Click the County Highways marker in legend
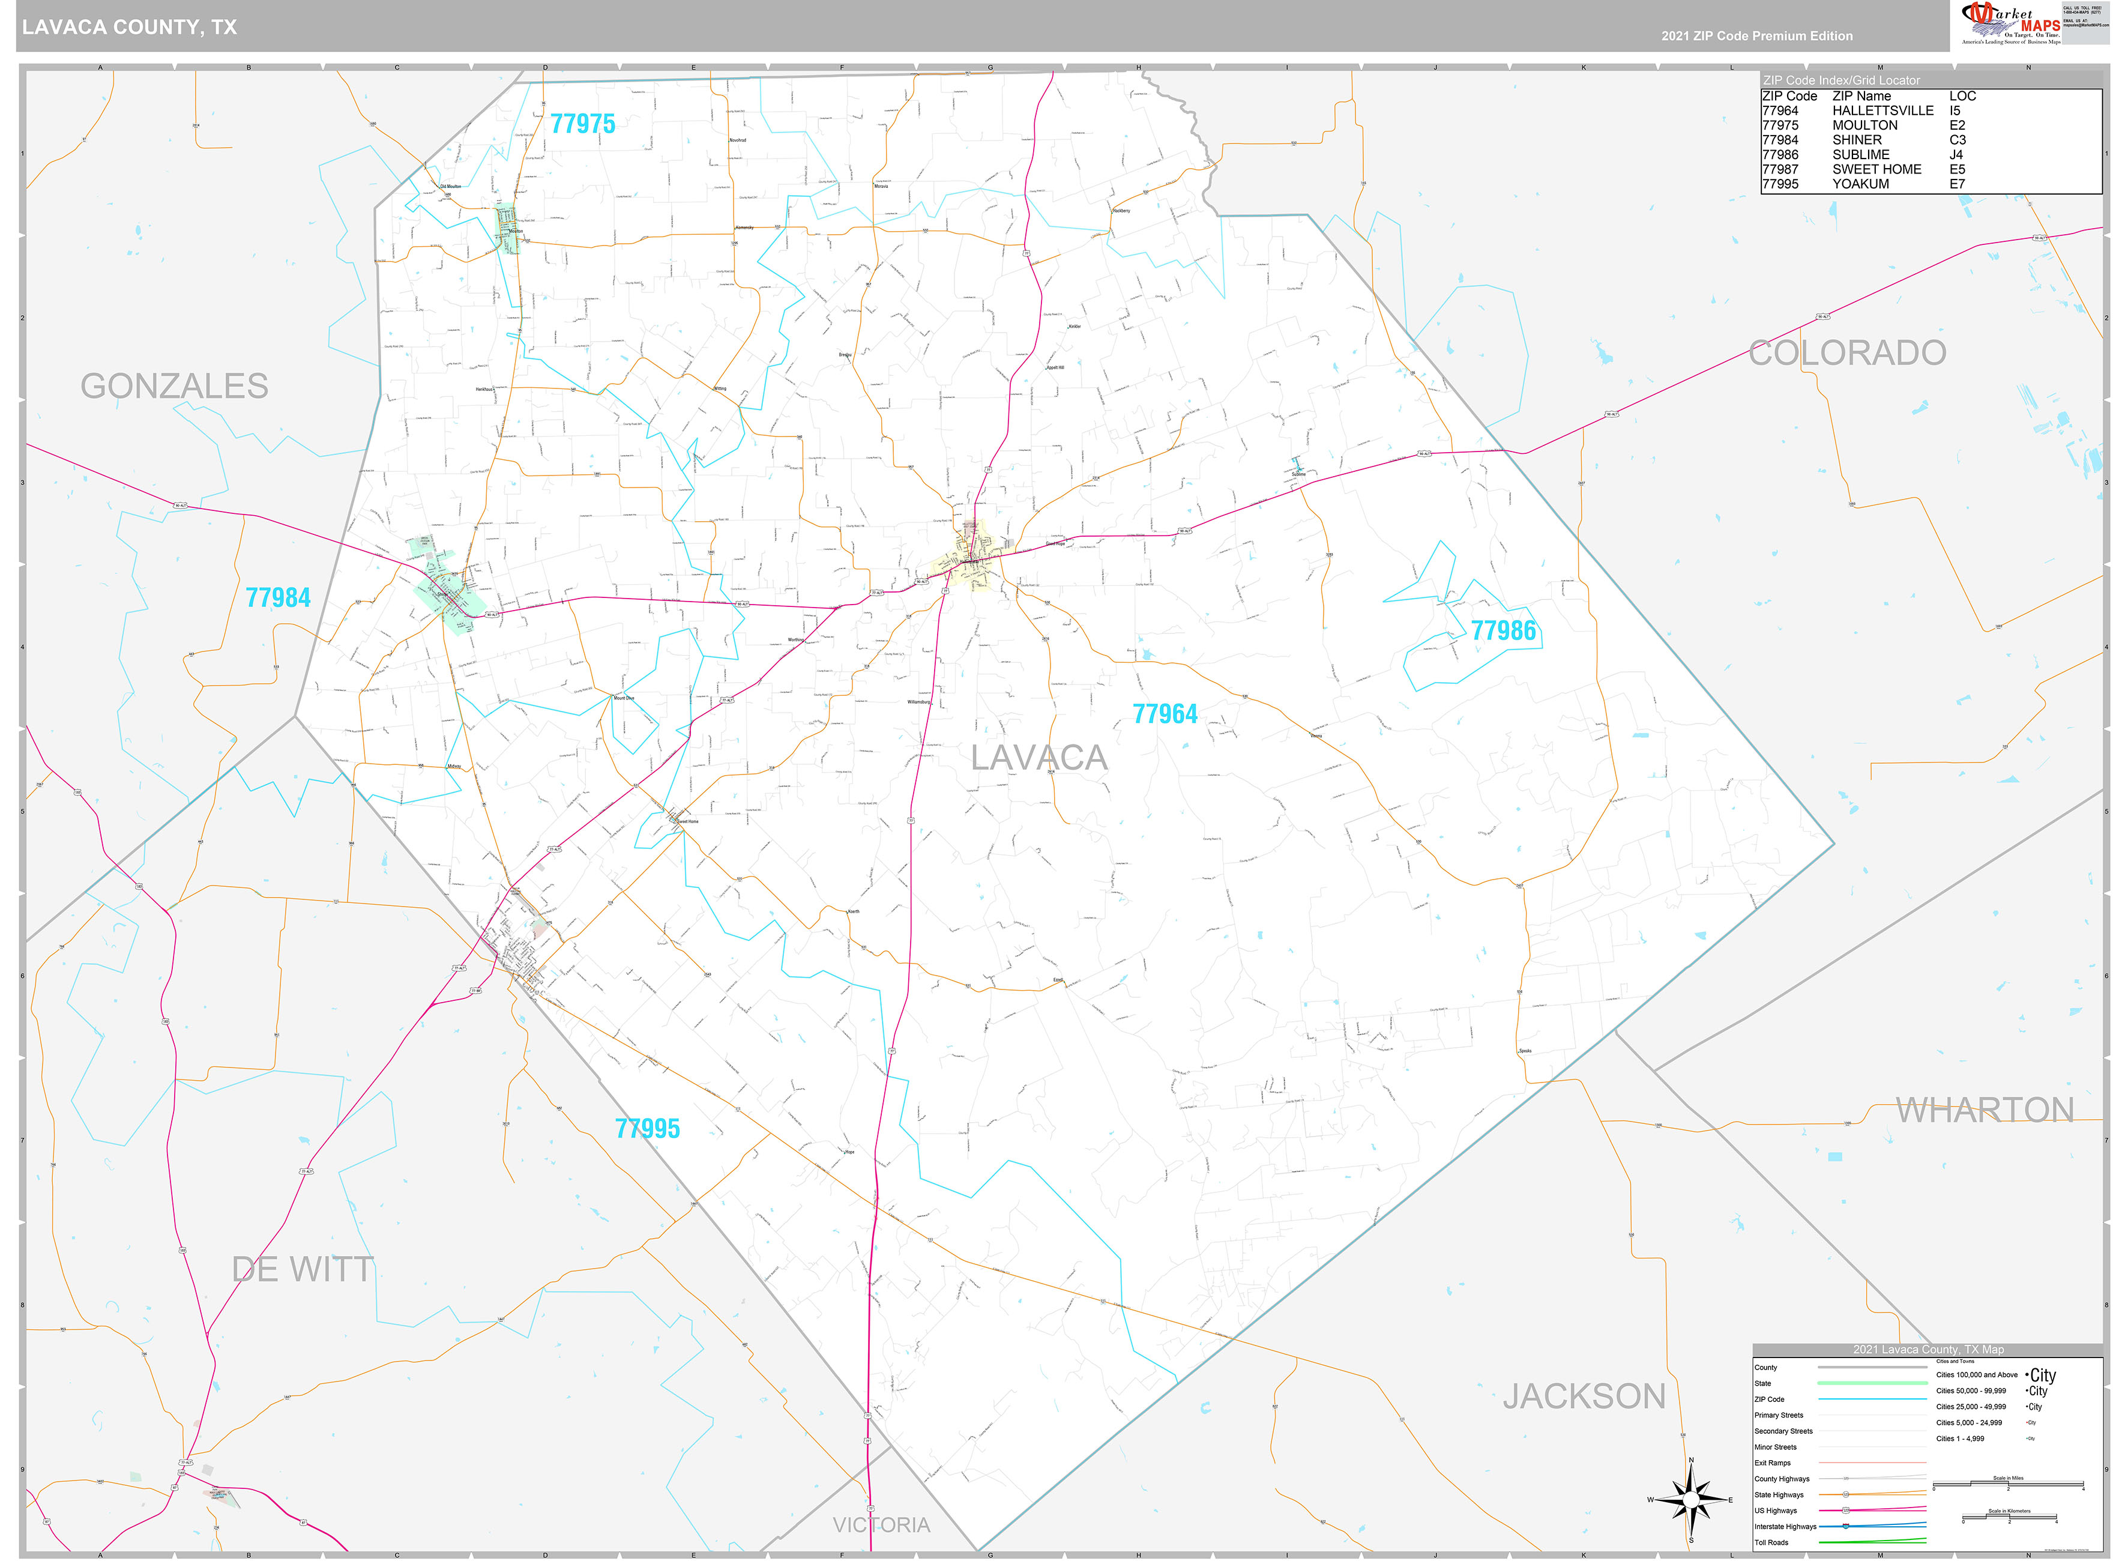This screenshot has height=1561, width=2128. 1846,1479
